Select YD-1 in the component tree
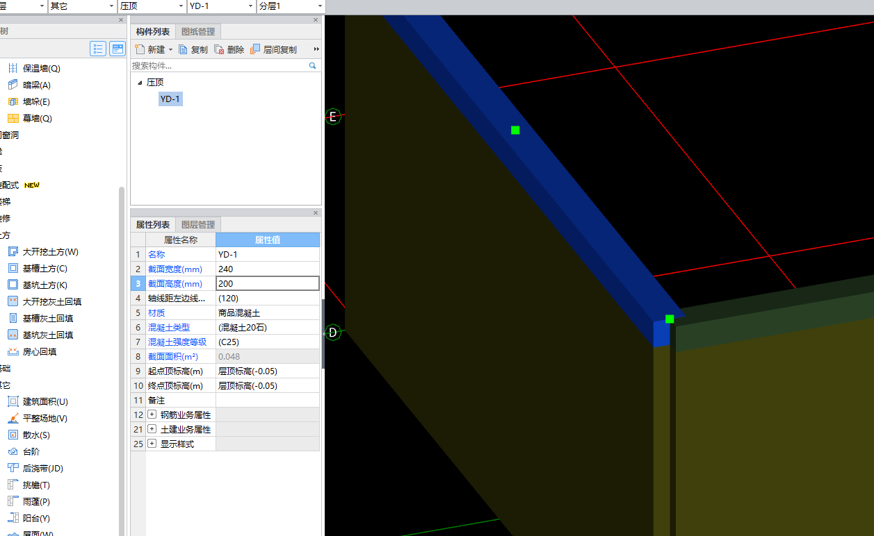 [x=170, y=99]
